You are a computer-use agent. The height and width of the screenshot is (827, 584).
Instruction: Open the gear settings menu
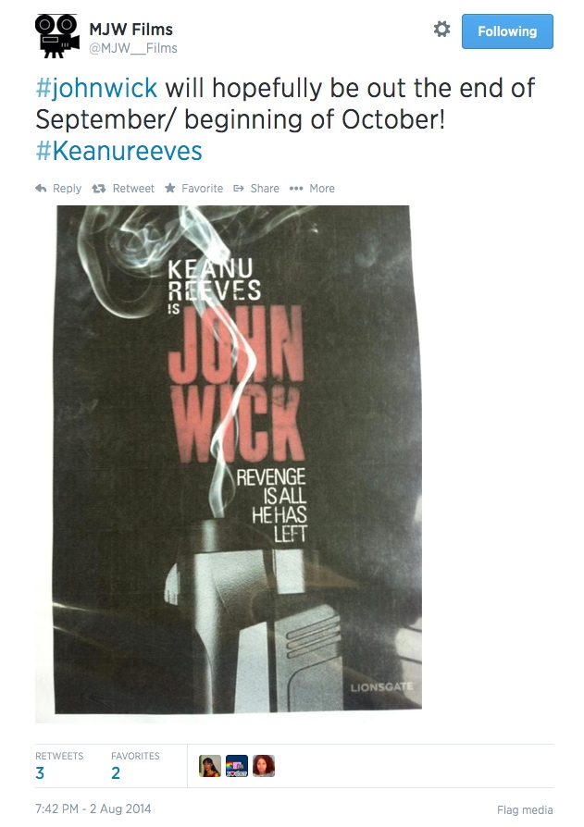(441, 30)
